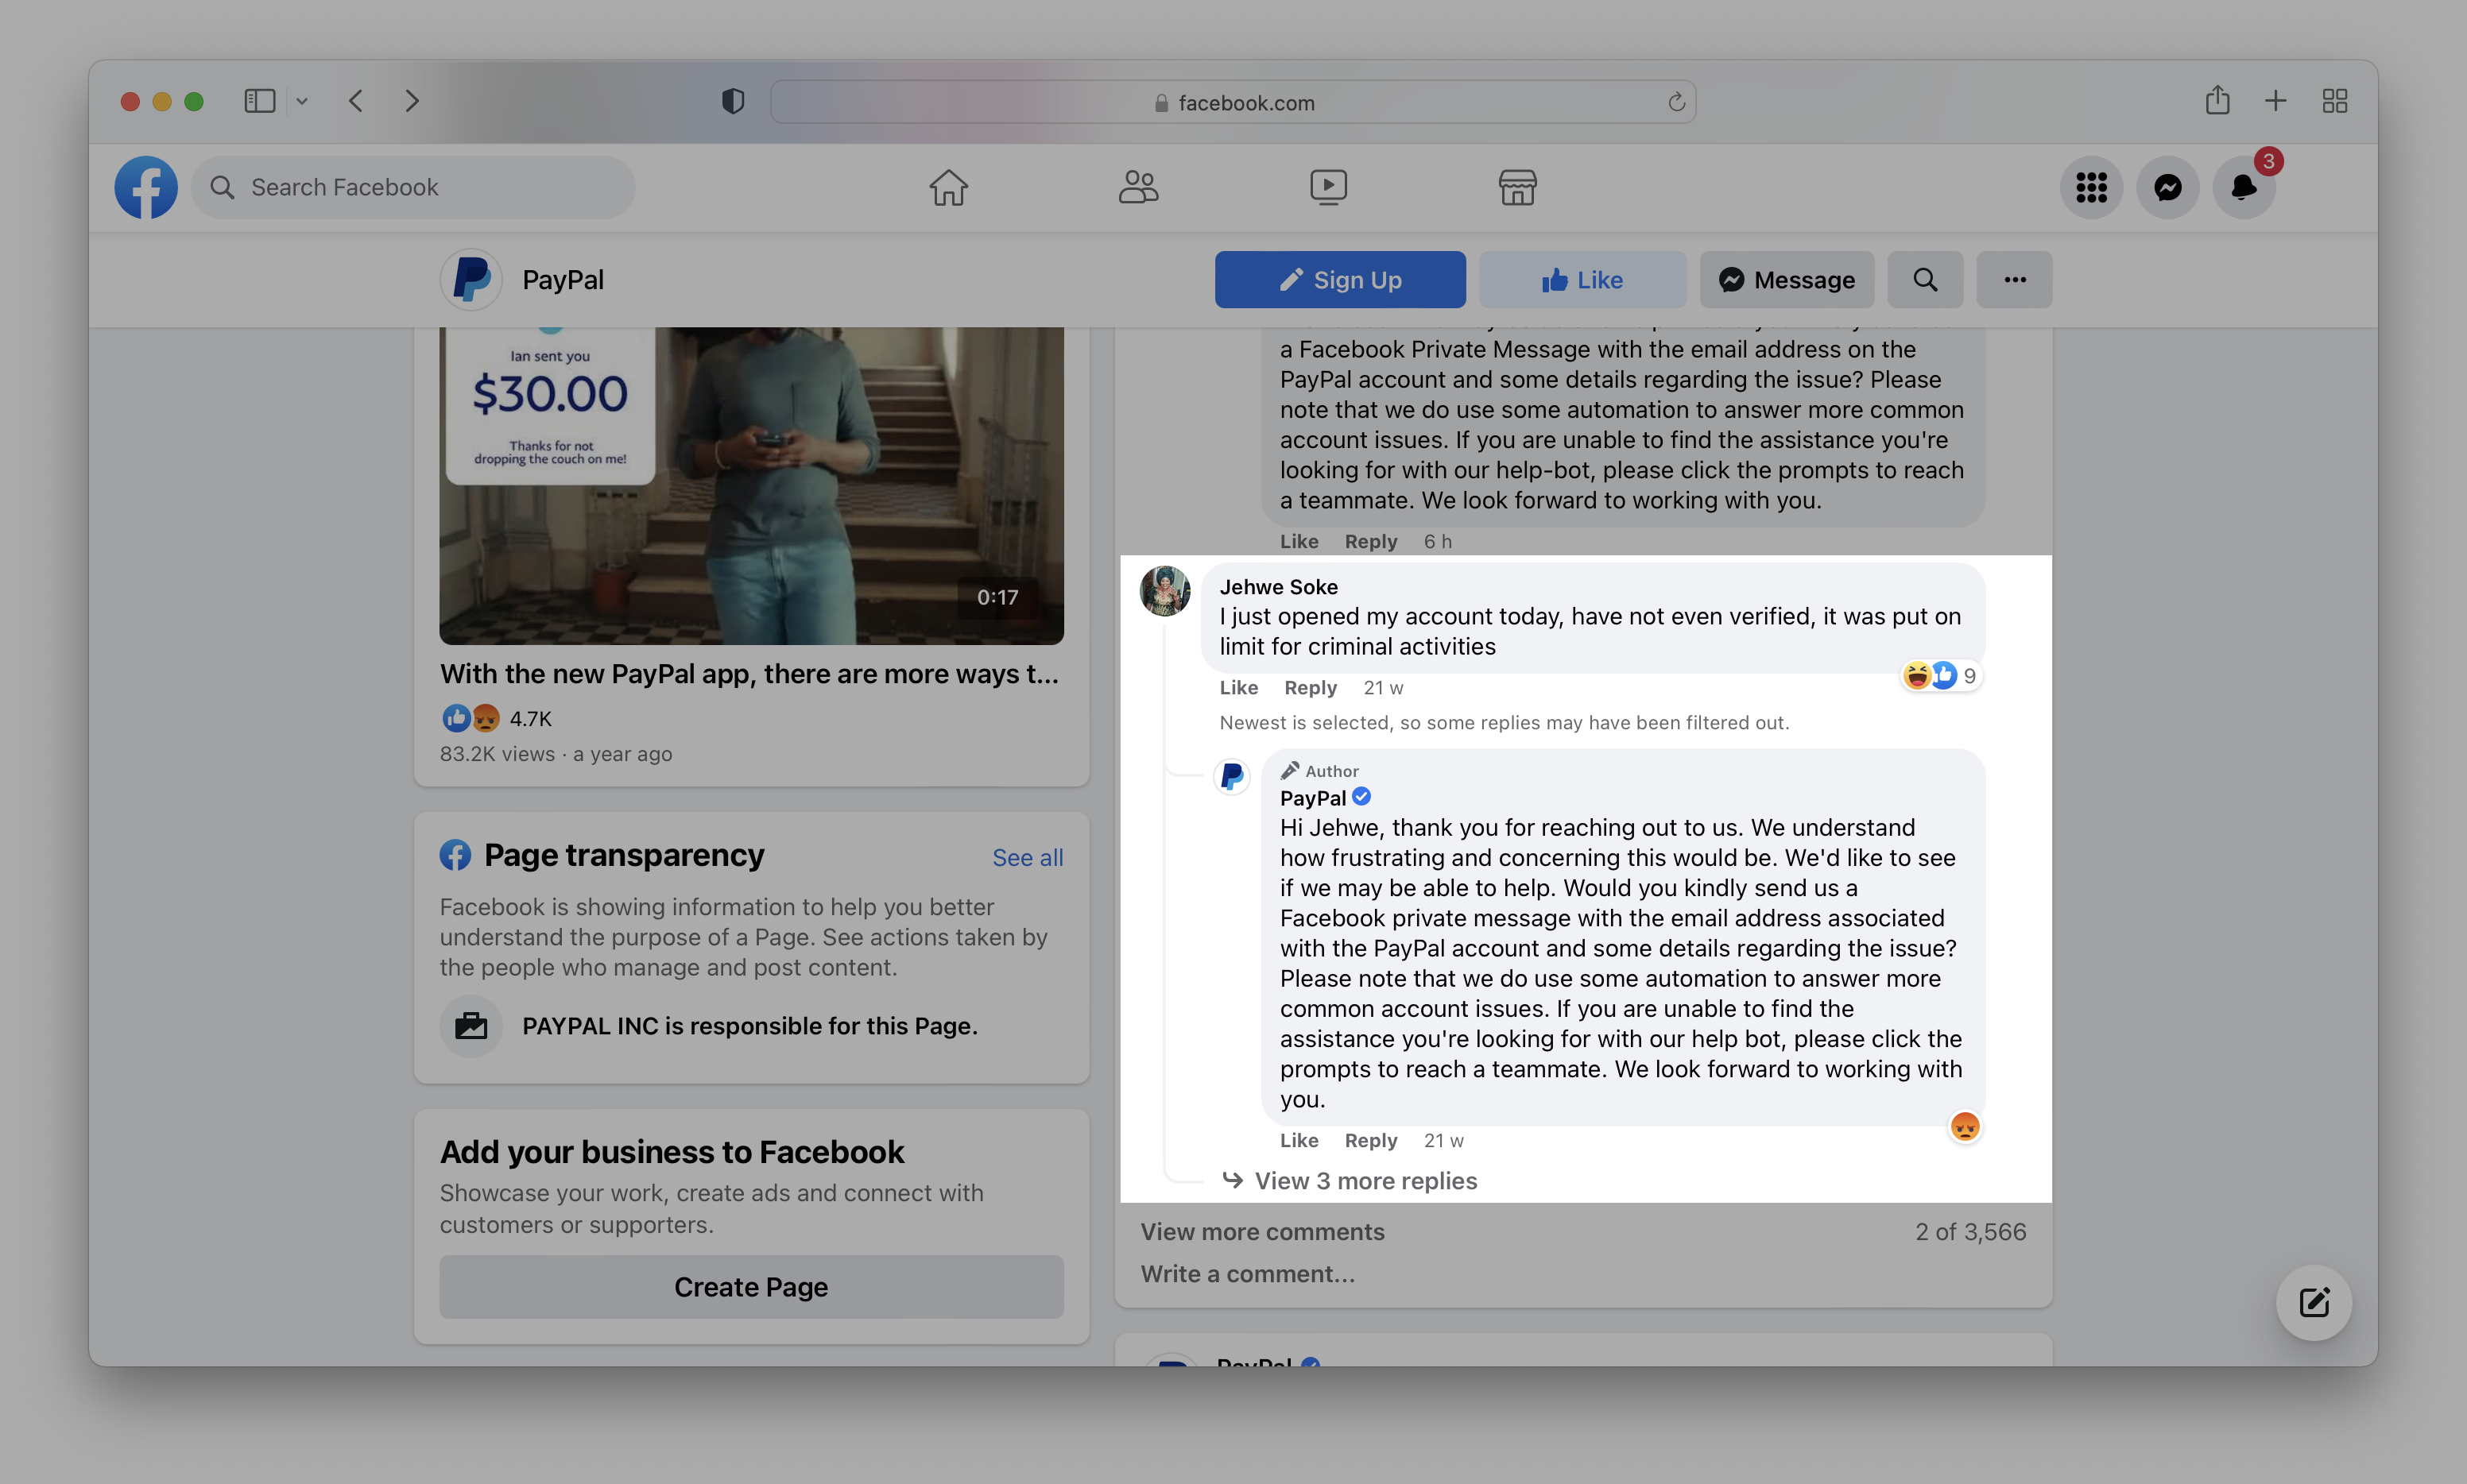
Task: Open the Marketplace icon
Action: coord(1517,187)
